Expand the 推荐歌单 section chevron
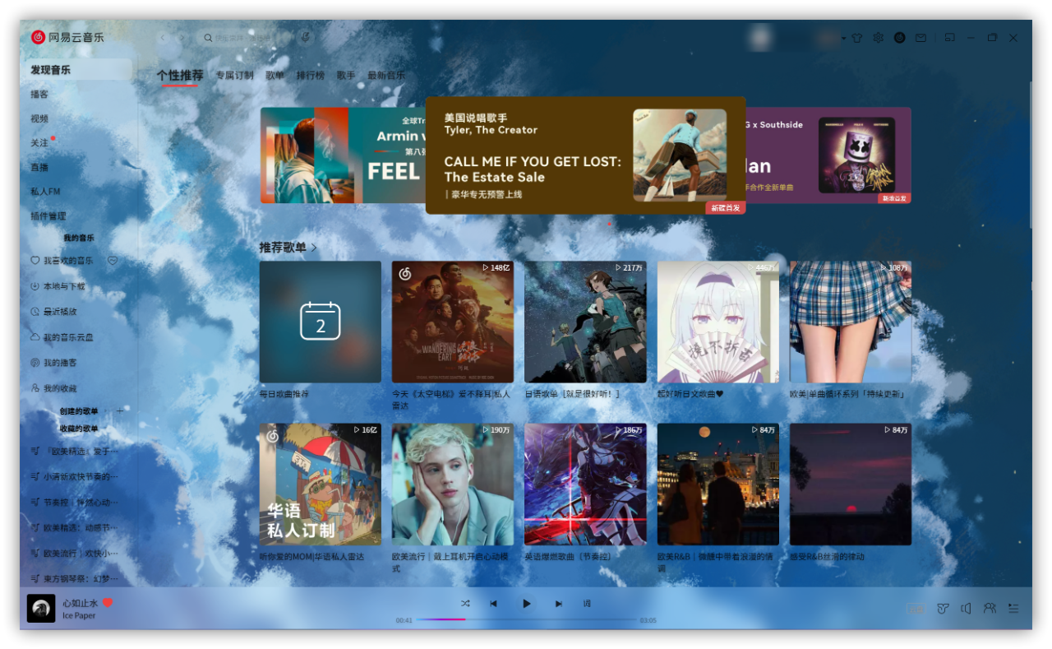Screen dimensions: 1052x649 [314, 247]
